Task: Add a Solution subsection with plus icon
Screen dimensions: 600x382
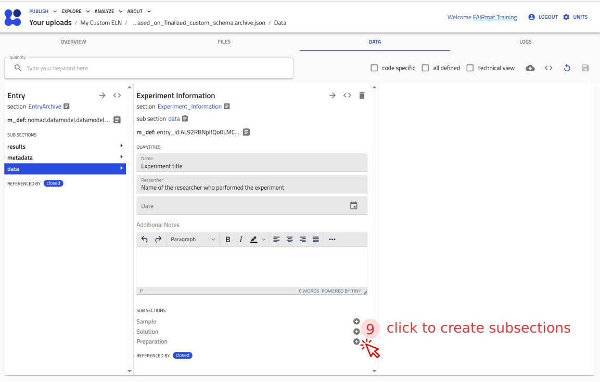Action: 356,331
